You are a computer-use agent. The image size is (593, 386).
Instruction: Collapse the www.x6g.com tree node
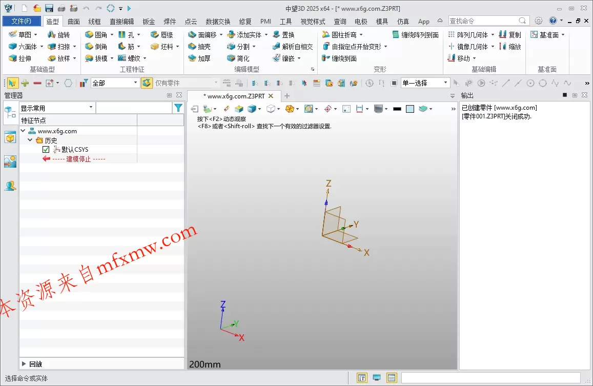pyautogui.click(x=23, y=131)
